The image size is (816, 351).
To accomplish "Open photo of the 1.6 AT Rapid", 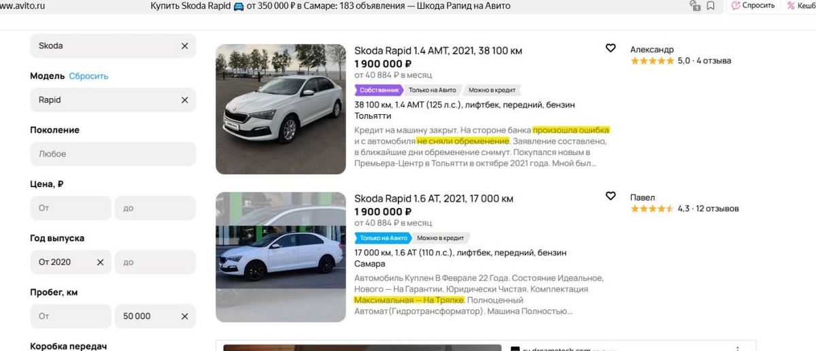I will pos(281,256).
